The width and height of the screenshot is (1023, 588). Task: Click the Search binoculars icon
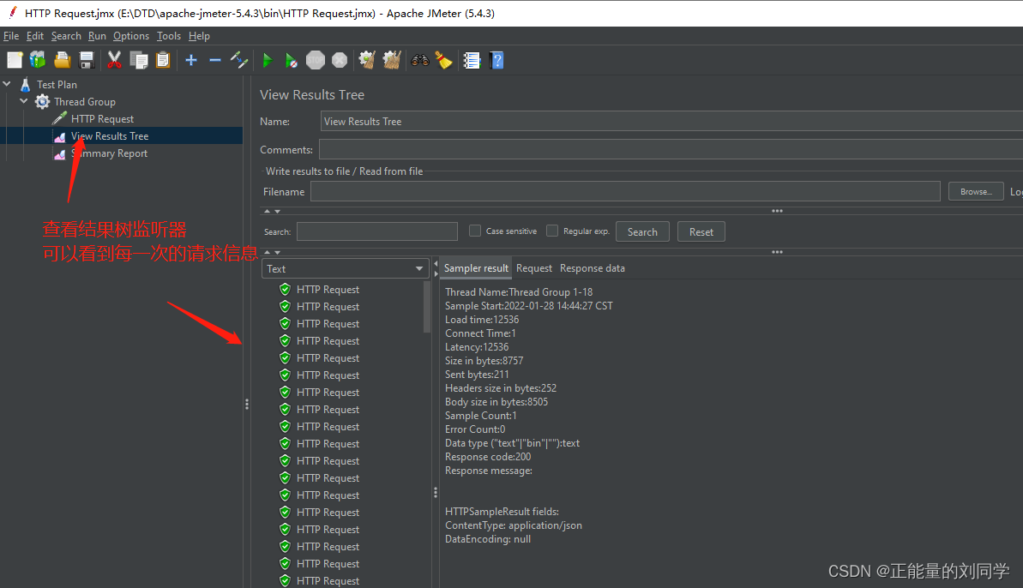coord(419,61)
